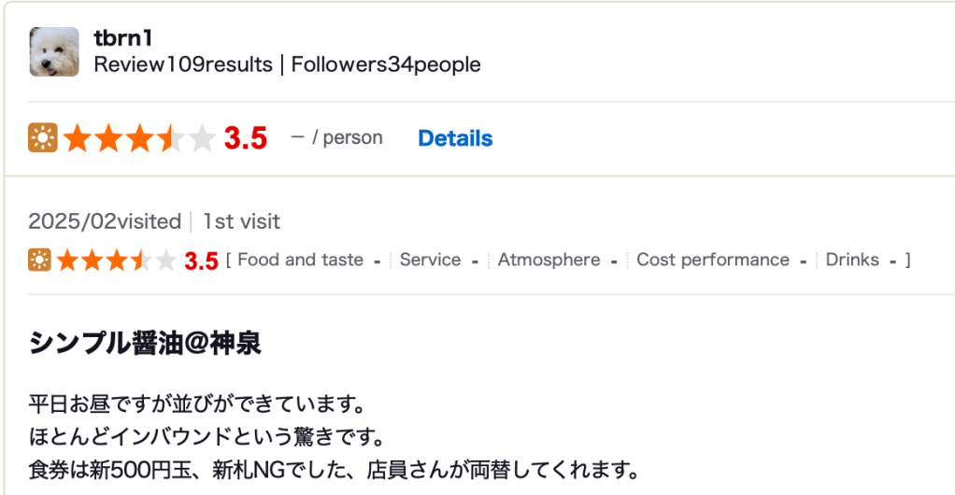The image size is (955, 495).
Task: View the Followers 34 people list
Action: click(x=386, y=64)
